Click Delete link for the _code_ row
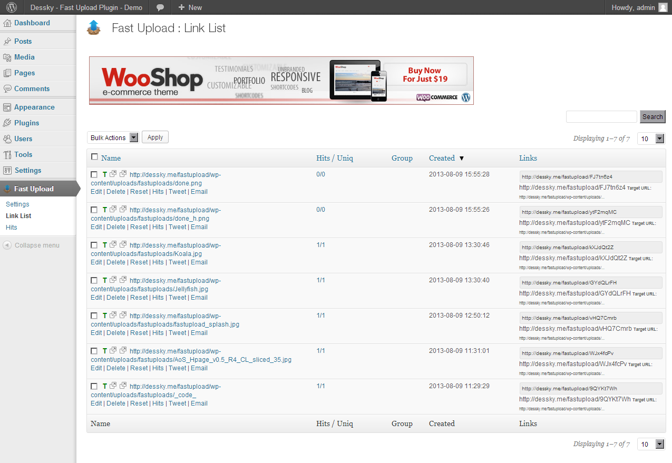This screenshot has height=463, width=672. pos(116,403)
